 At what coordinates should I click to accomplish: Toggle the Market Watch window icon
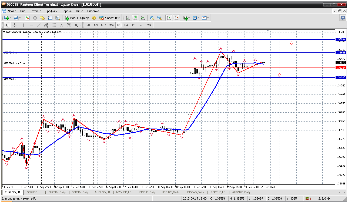click(x=27, y=18)
